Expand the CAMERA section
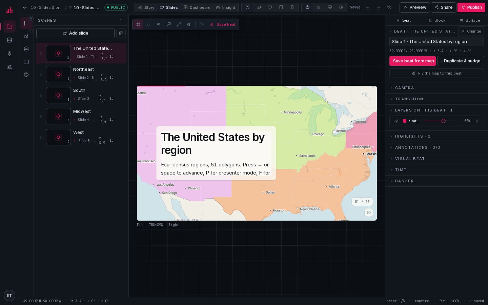 [436, 88]
